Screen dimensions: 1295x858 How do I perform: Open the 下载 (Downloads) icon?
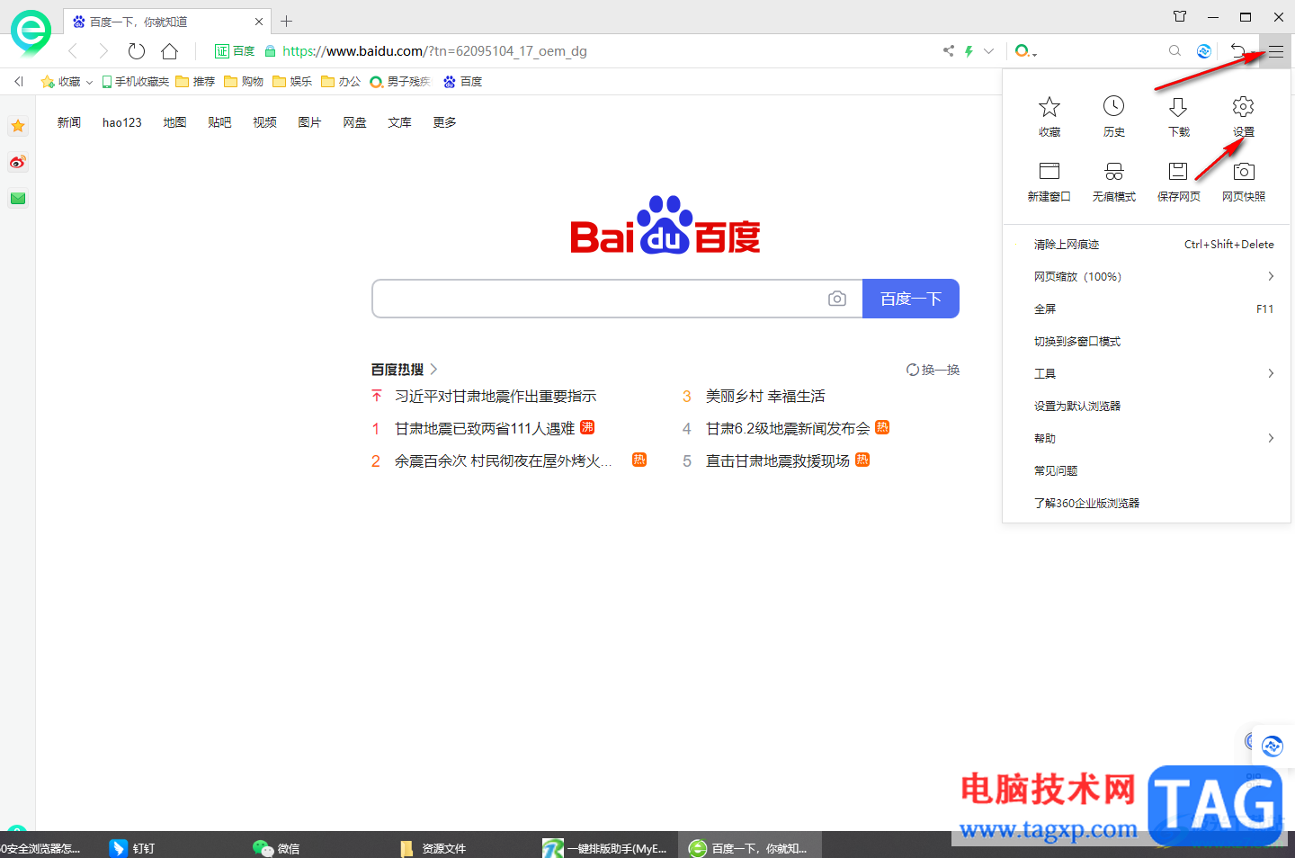[x=1178, y=115]
